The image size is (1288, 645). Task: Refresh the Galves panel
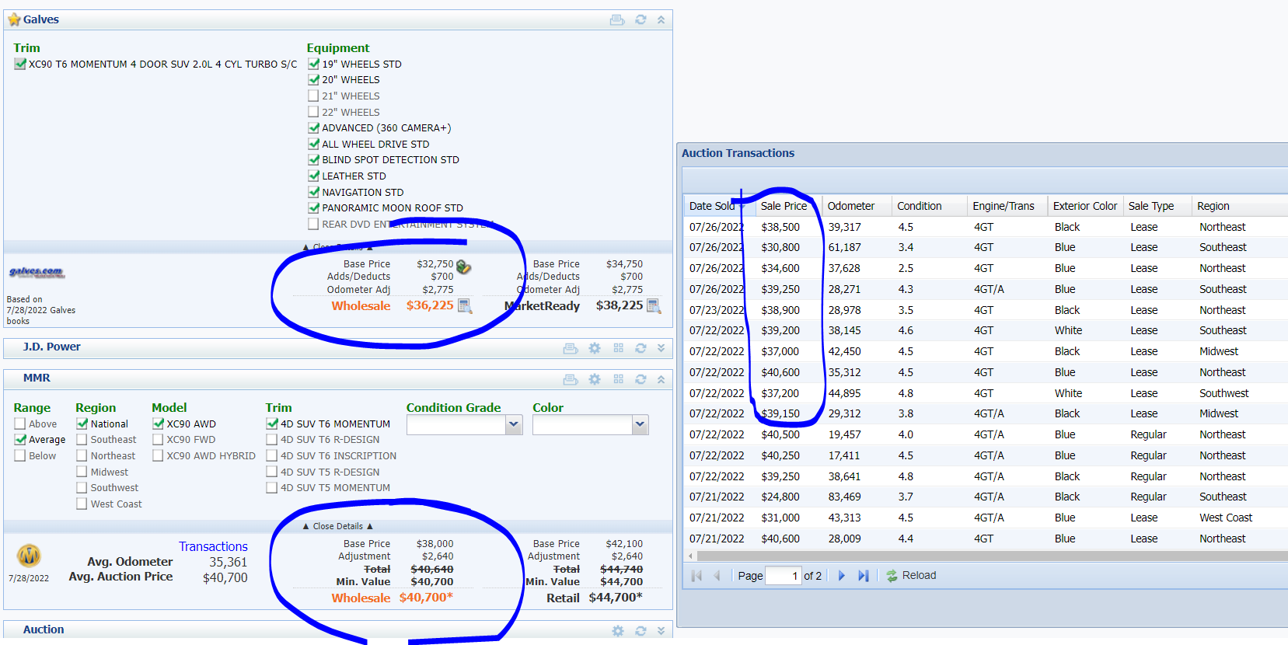point(641,19)
